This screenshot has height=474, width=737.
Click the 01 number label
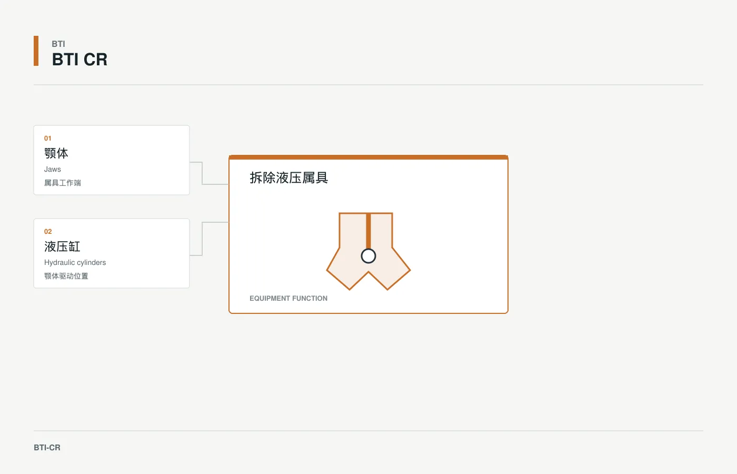click(48, 139)
